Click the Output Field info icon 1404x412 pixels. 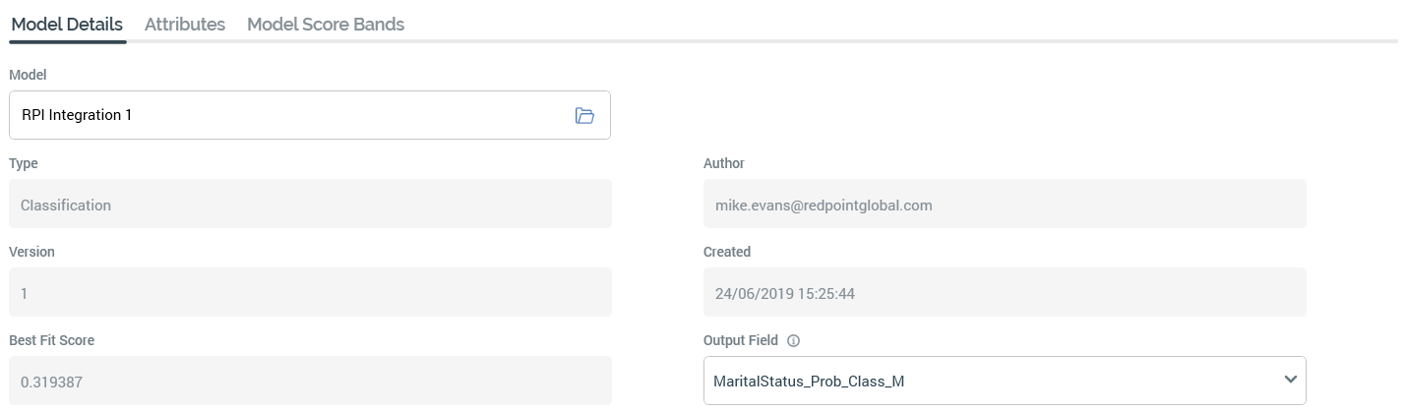[794, 341]
